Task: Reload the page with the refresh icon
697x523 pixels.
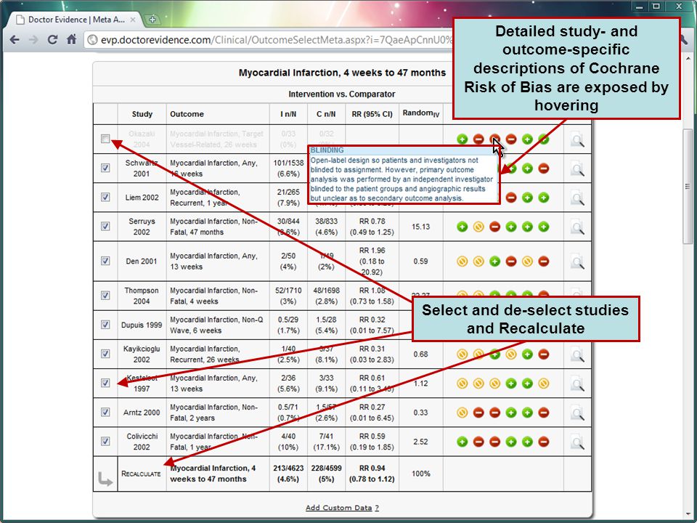Action: pyautogui.click(x=52, y=39)
